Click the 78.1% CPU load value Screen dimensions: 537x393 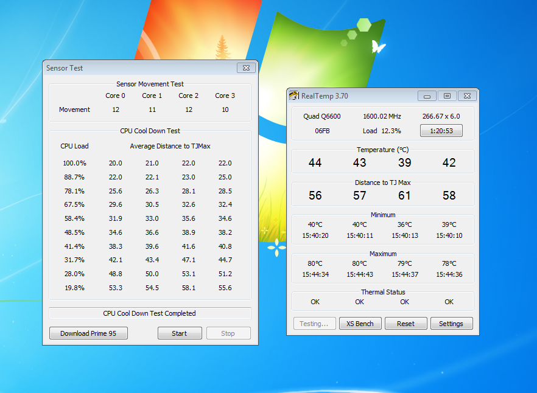coord(74,191)
